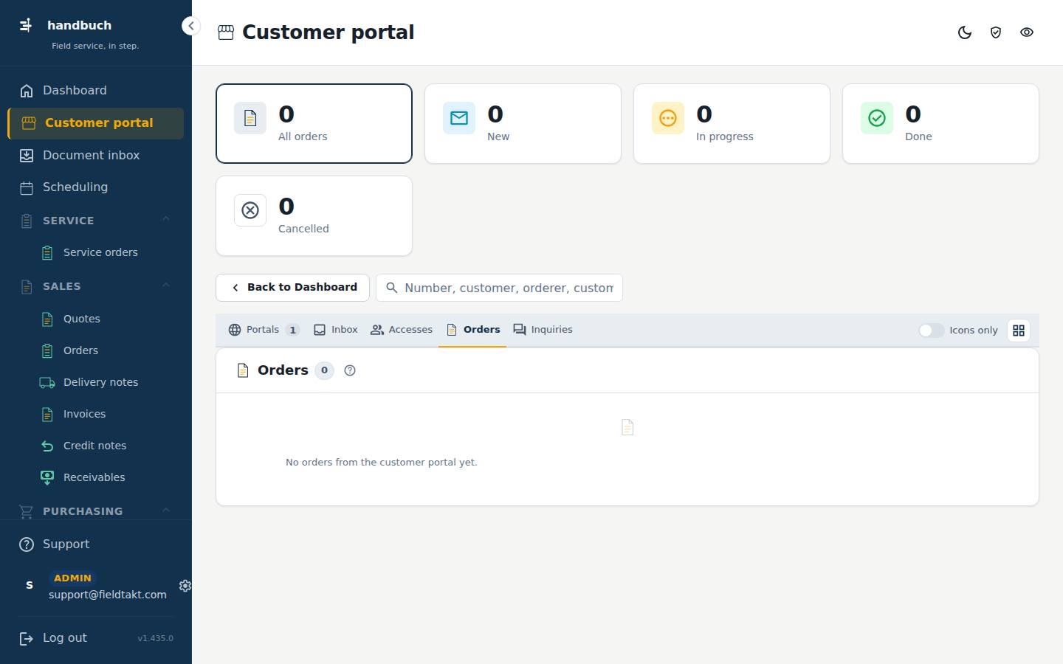
Task: Click the shield check icon in header
Action: 996,32
